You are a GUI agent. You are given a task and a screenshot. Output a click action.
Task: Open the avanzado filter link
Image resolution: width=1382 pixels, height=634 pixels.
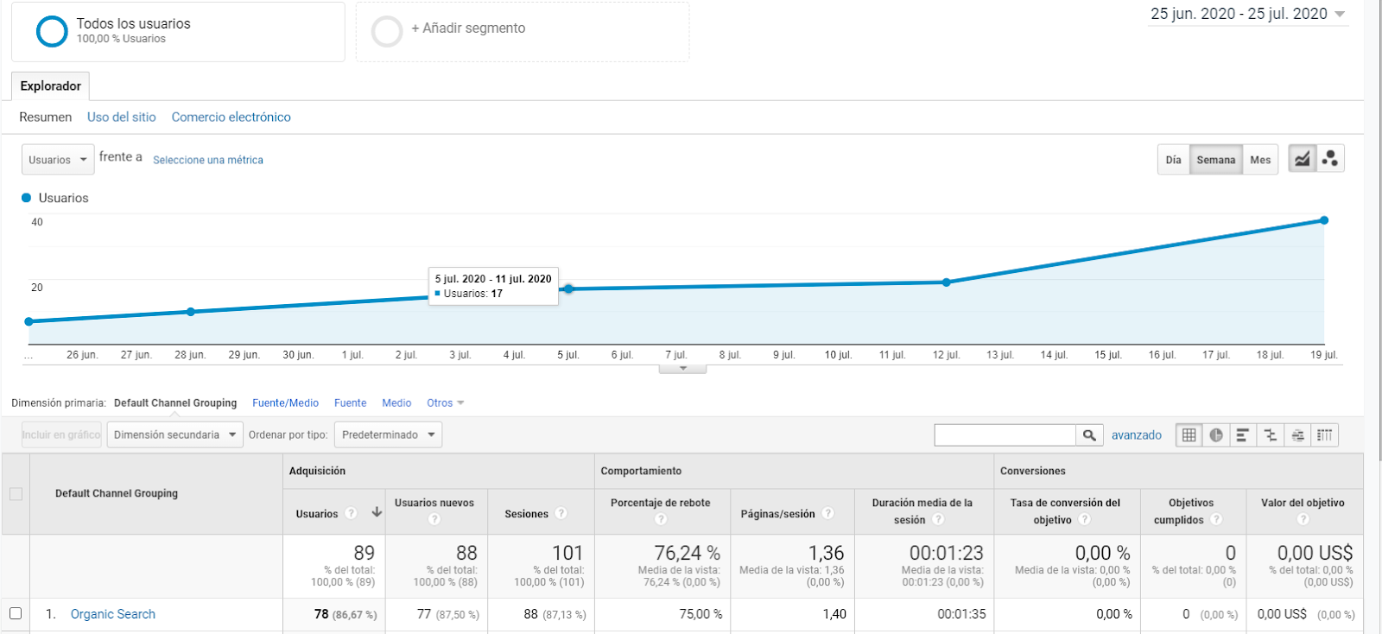[x=1136, y=435]
